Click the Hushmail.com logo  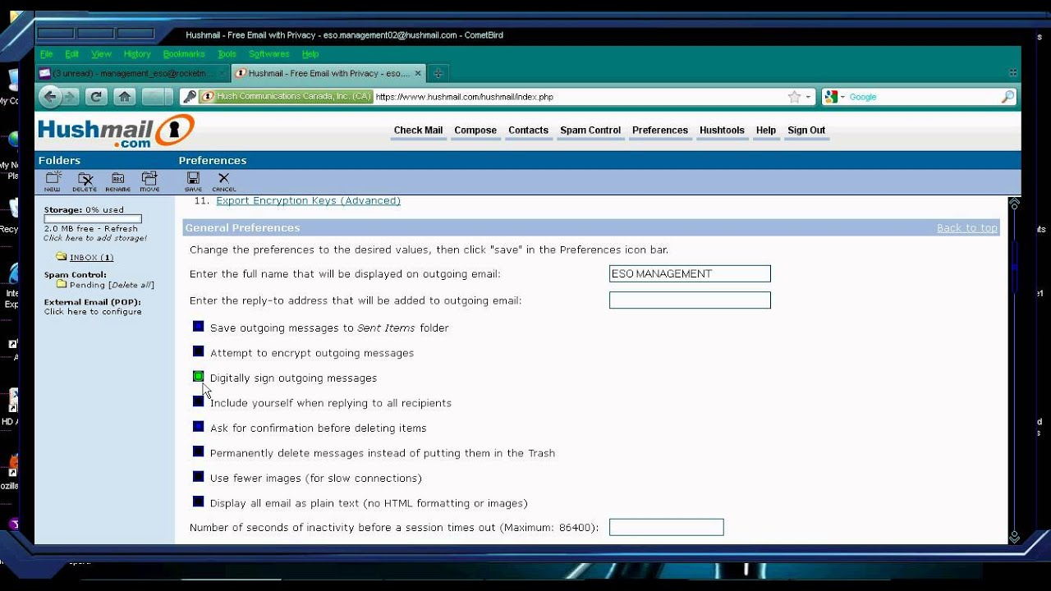pos(116,131)
